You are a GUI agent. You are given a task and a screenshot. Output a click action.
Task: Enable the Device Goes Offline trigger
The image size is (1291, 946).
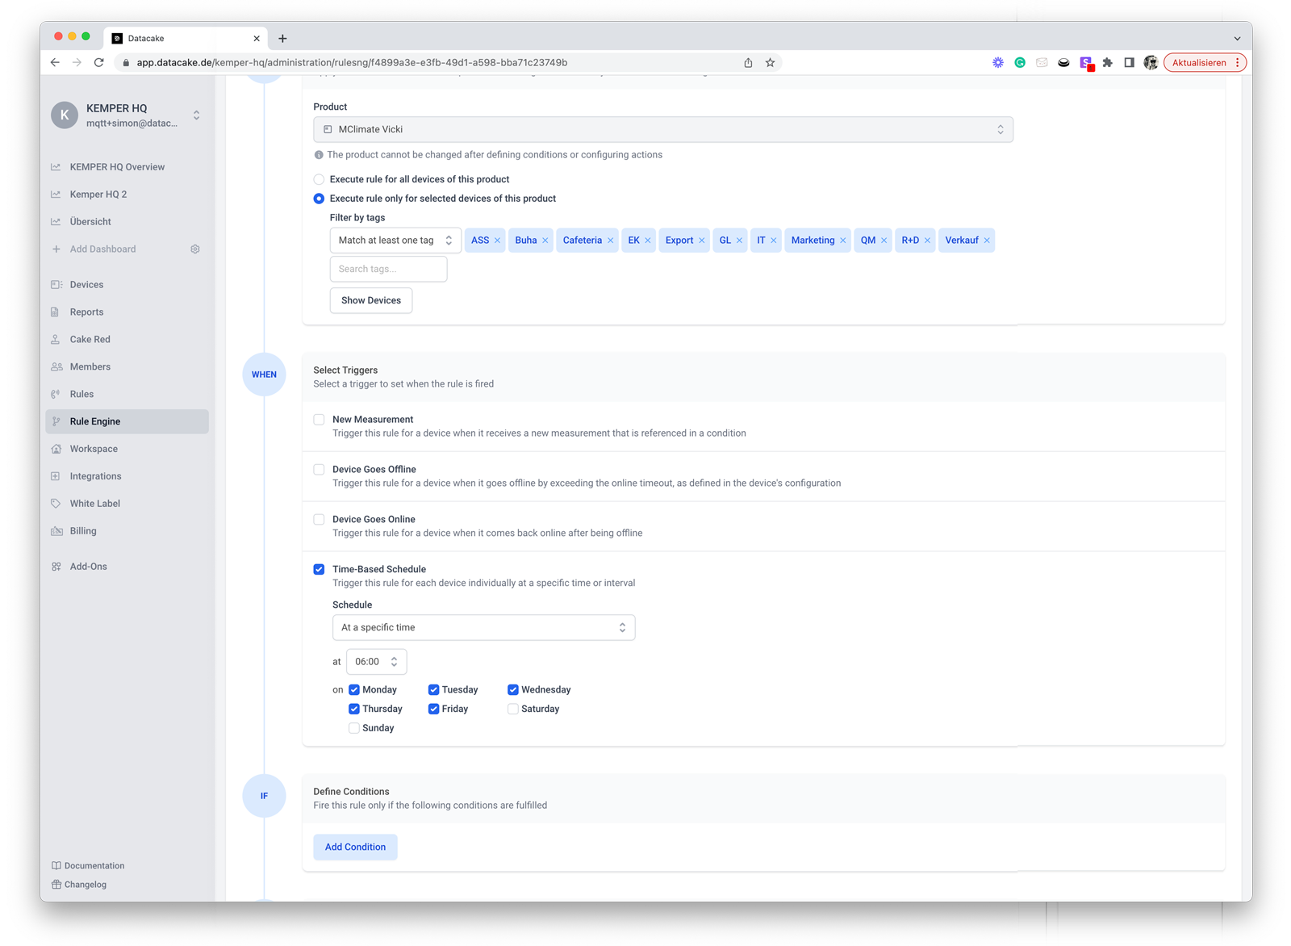[x=319, y=470]
